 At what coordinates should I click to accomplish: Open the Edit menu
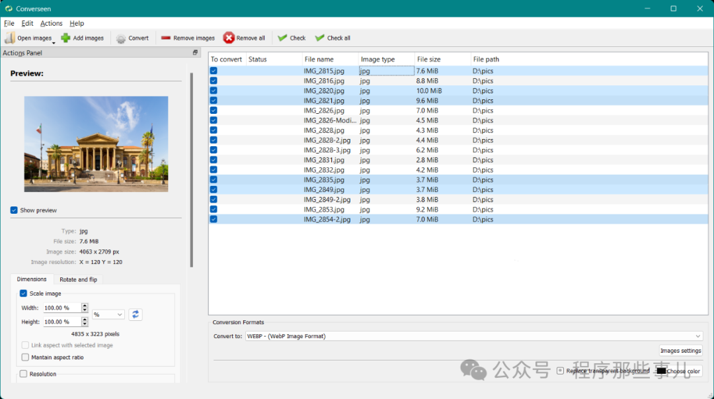point(27,23)
